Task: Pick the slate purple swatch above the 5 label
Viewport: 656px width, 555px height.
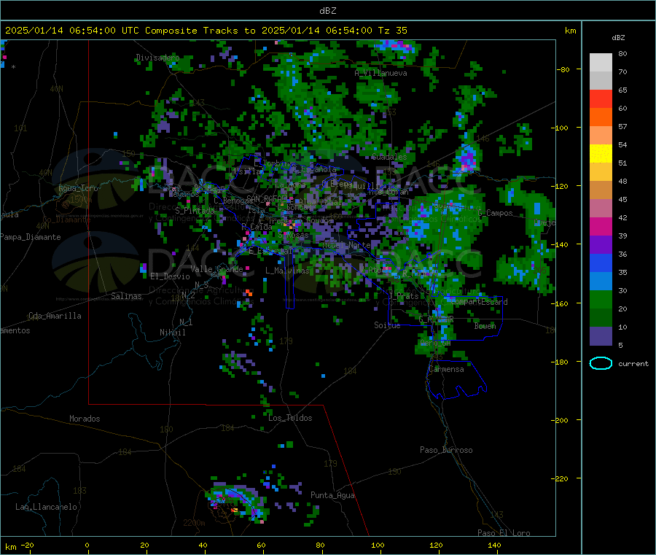Action: coord(601,336)
